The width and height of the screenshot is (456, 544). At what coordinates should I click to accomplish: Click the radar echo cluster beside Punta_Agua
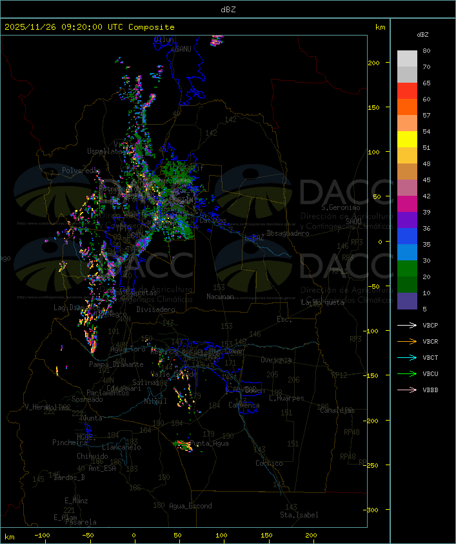point(183,445)
